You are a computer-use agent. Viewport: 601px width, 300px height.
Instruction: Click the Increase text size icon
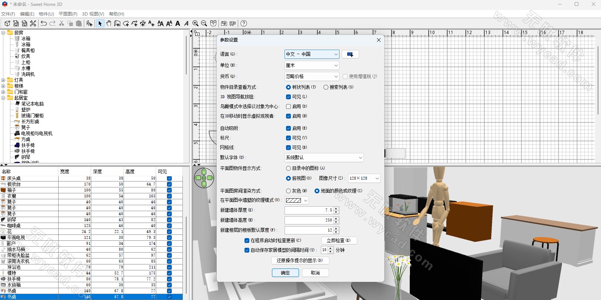(161, 23)
